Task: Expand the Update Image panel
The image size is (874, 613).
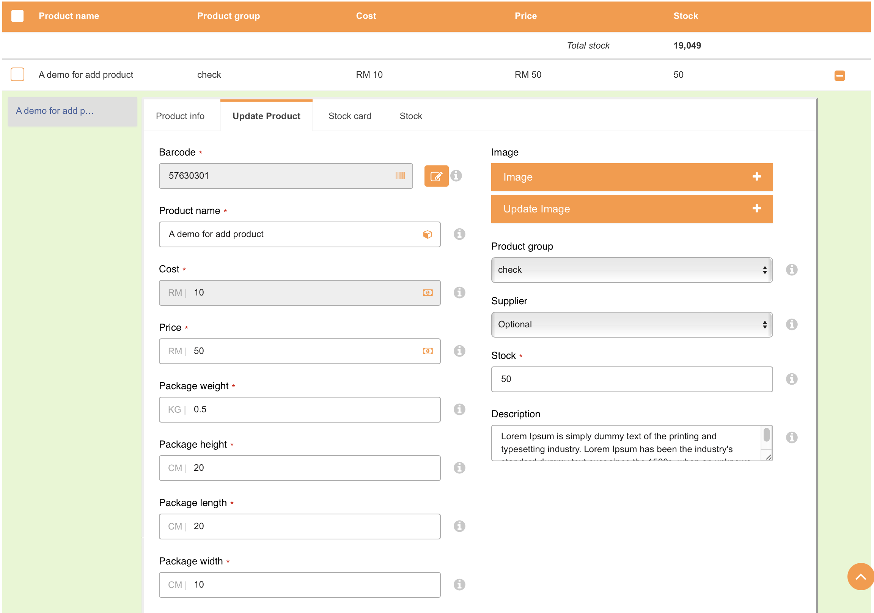Action: [632, 209]
